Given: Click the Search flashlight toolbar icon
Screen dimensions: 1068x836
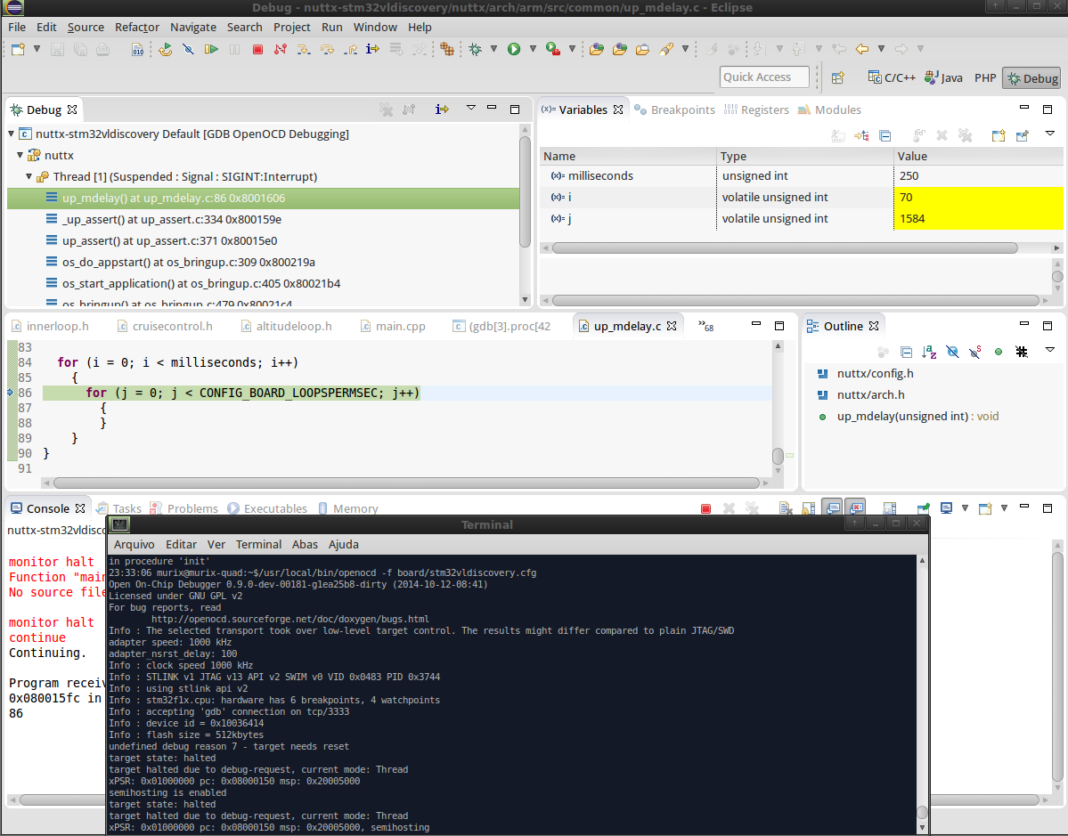Looking at the screenshot, I should point(666,49).
